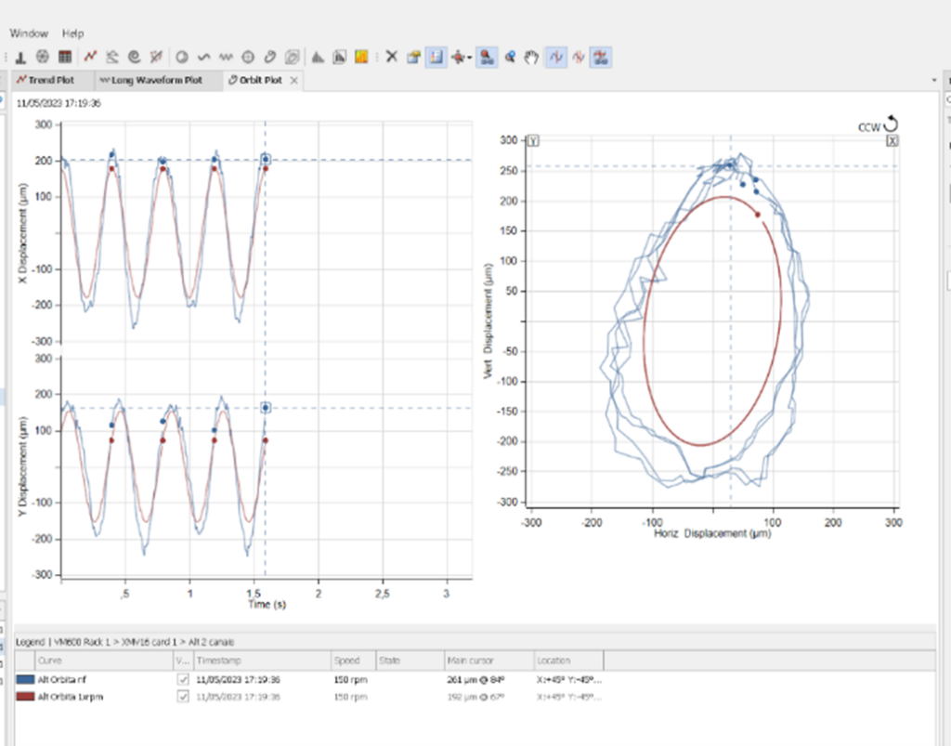Click the Legend VM600 Rack 1 path header
This screenshot has height=746, width=951.
click(125, 642)
